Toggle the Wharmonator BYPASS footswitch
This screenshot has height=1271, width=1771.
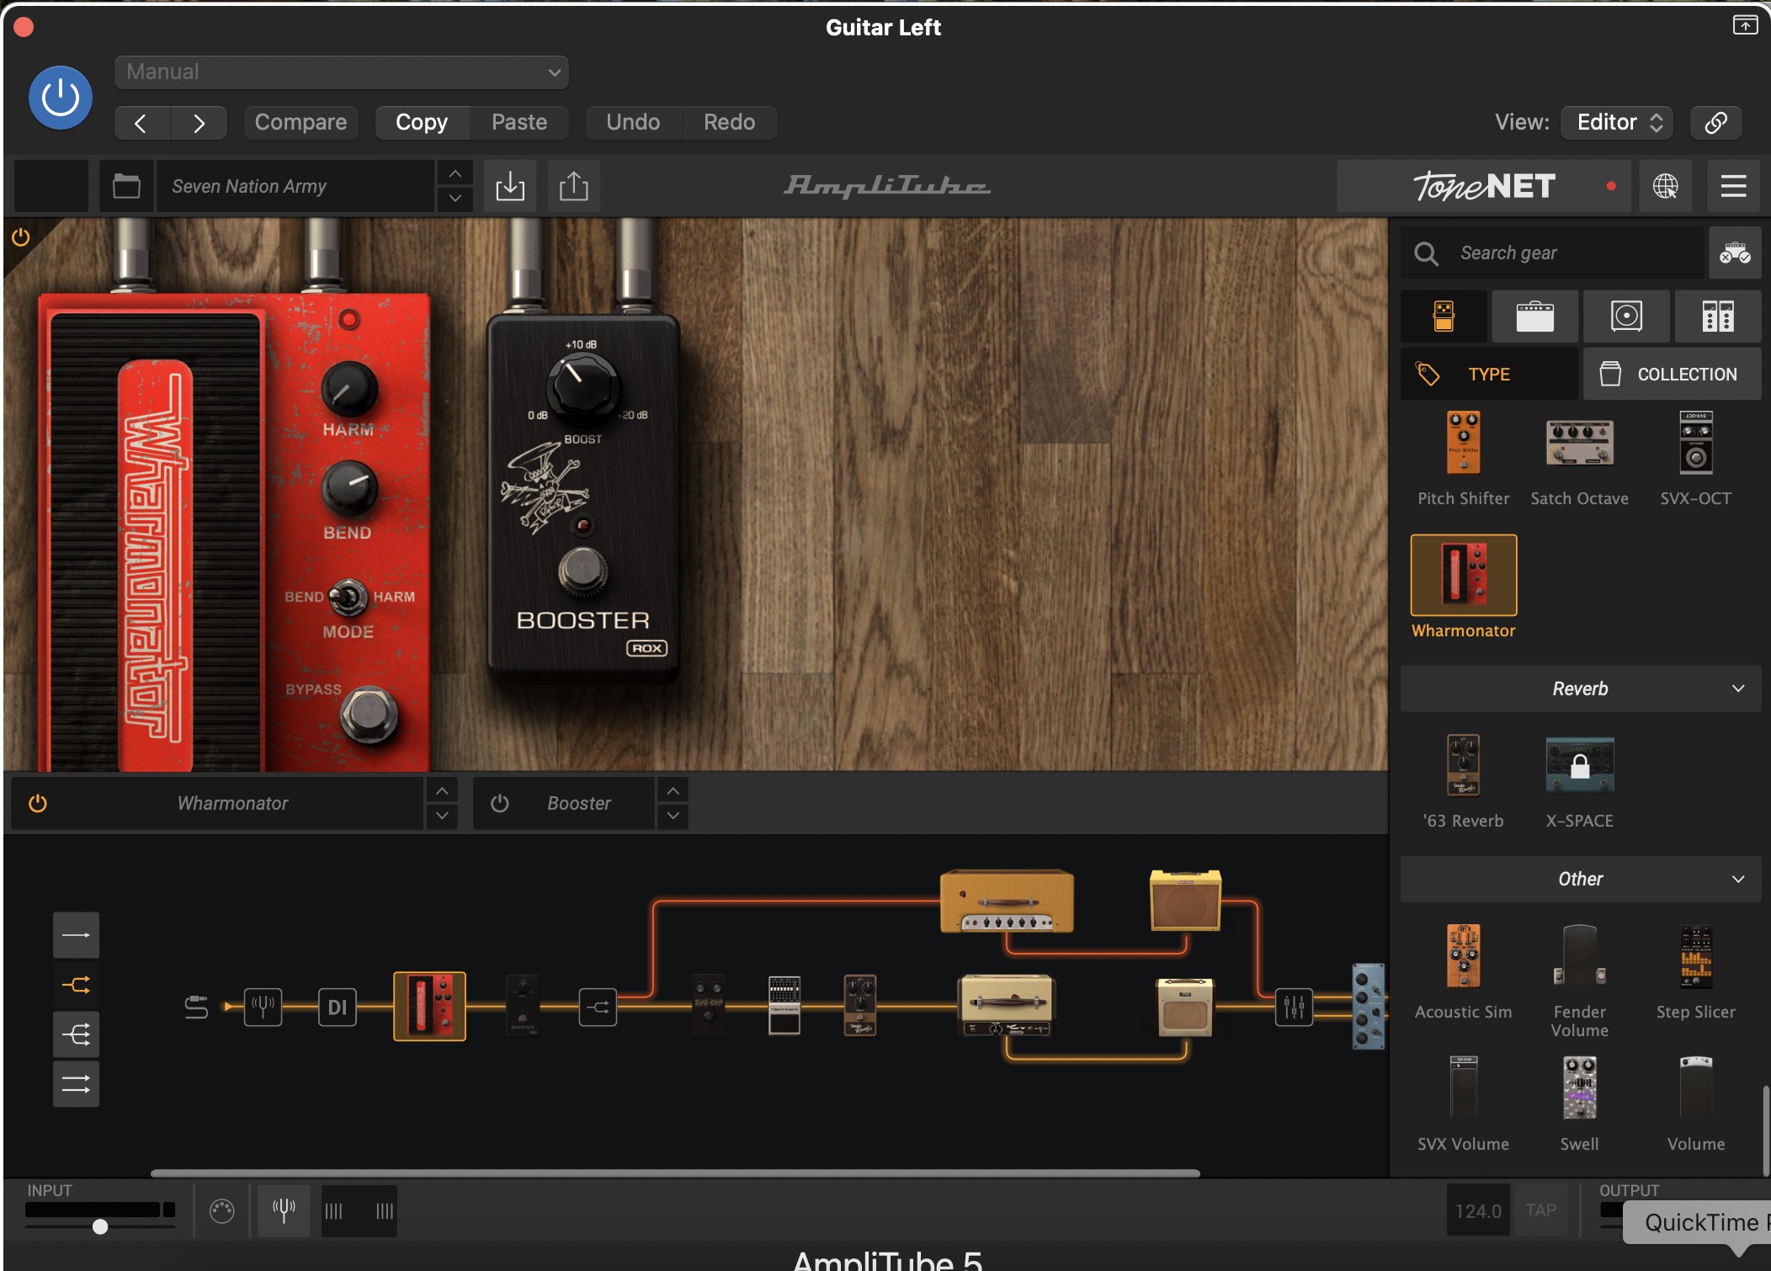pos(369,715)
